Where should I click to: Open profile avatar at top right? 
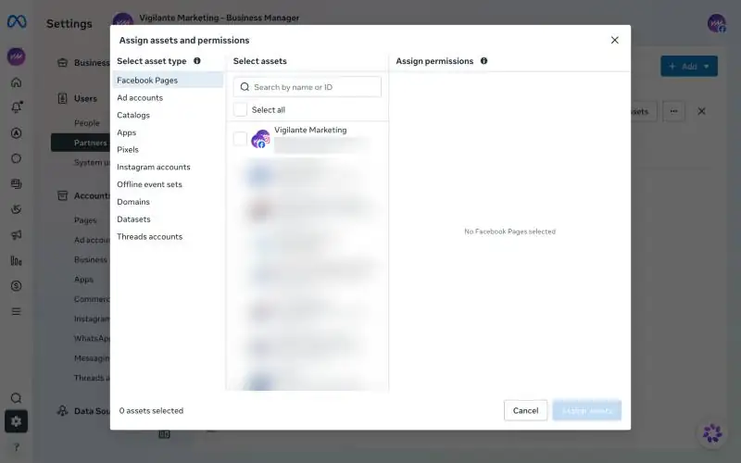click(x=716, y=23)
